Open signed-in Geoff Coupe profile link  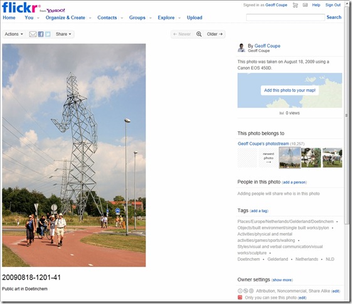click(x=276, y=5)
